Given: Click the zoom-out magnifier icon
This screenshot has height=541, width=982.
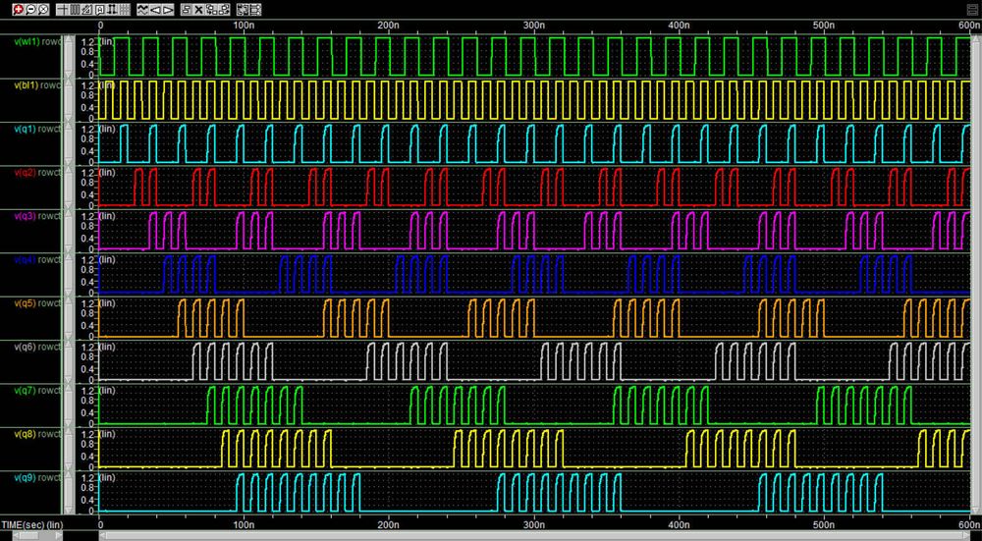Looking at the screenshot, I should [30, 9].
